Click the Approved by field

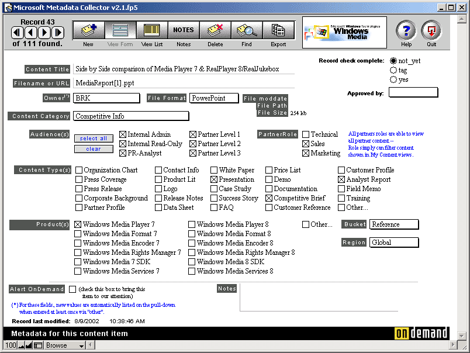[x=413, y=92]
